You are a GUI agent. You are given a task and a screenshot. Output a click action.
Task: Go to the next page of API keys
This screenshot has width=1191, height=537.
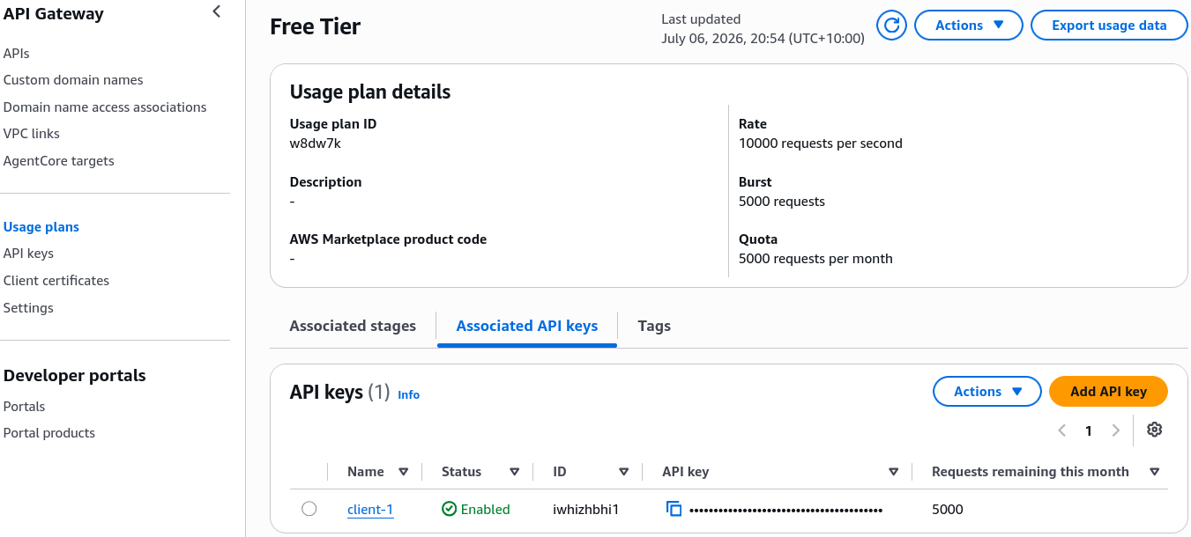[1116, 430]
